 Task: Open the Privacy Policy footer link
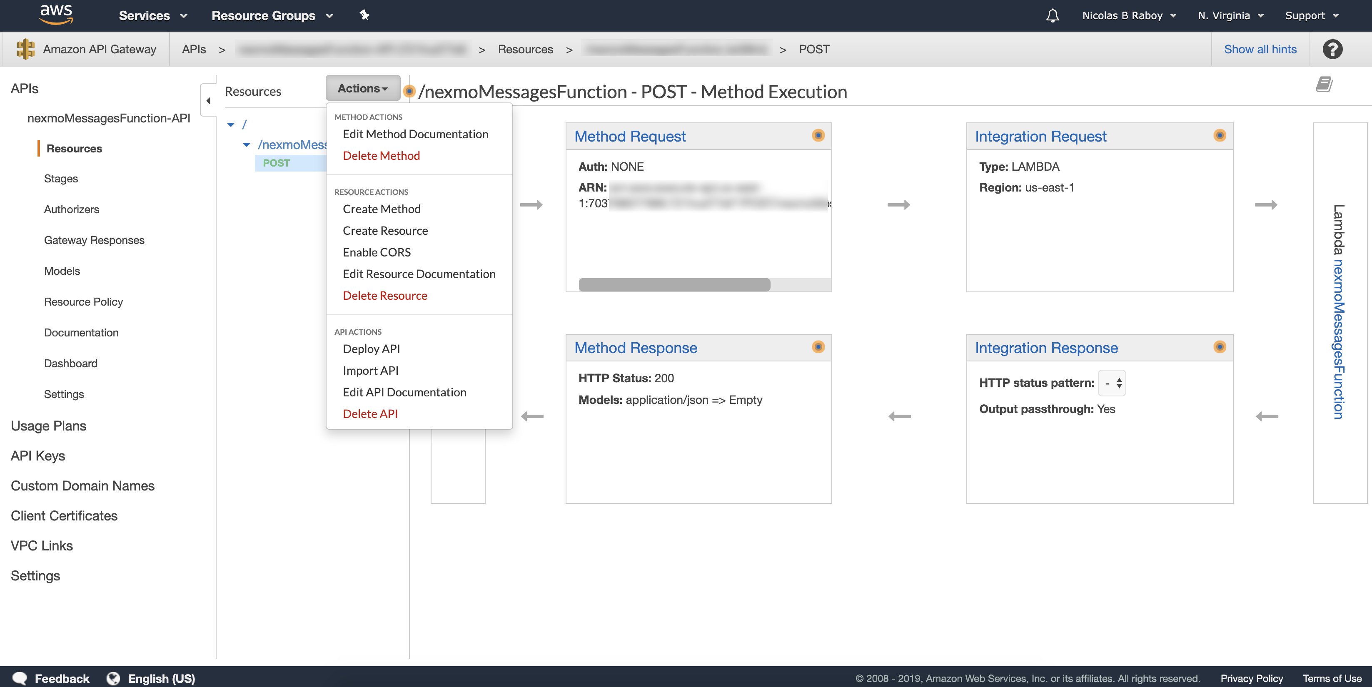[x=1252, y=679]
